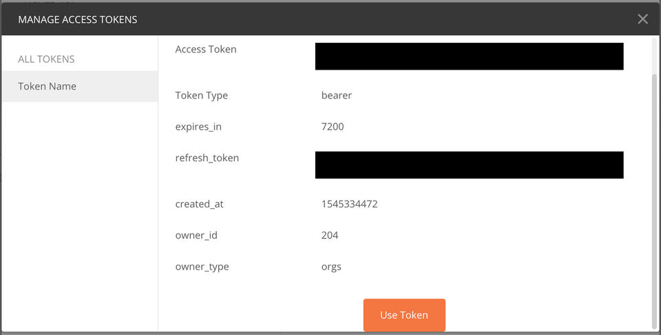This screenshot has width=661, height=335.
Task: Click the redacted refresh_token value
Action: tap(469, 165)
